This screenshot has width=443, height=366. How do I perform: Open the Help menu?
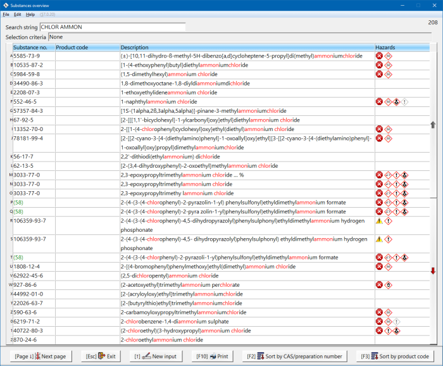coord(30,14)
